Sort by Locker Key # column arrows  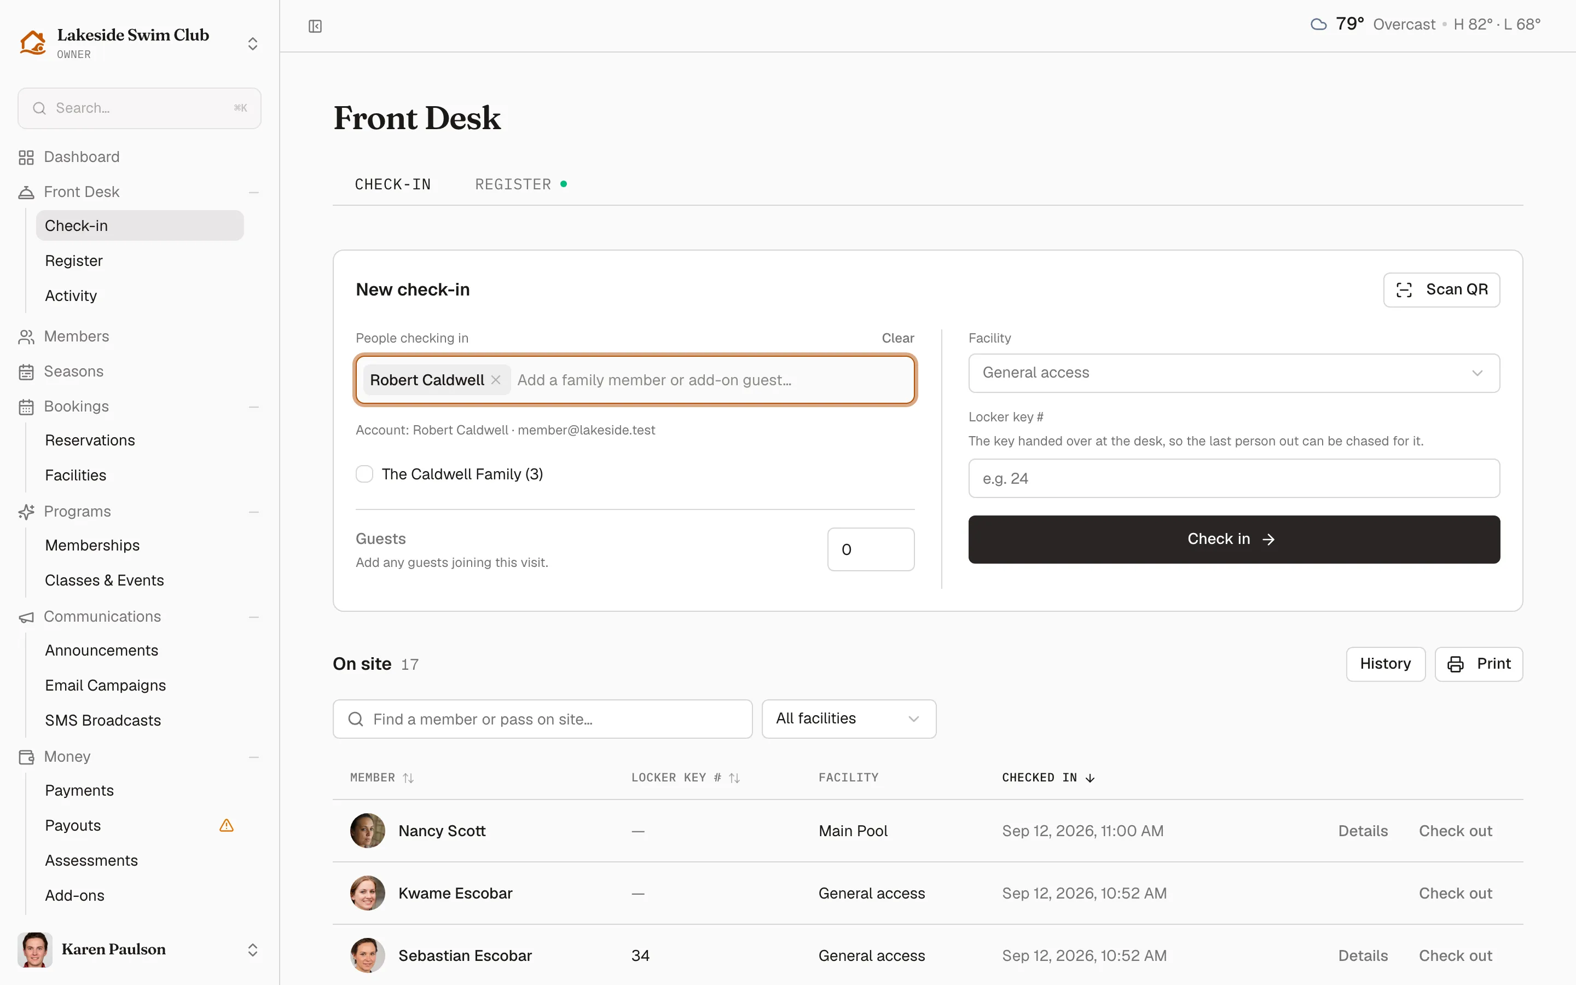[x=734, y=778]
